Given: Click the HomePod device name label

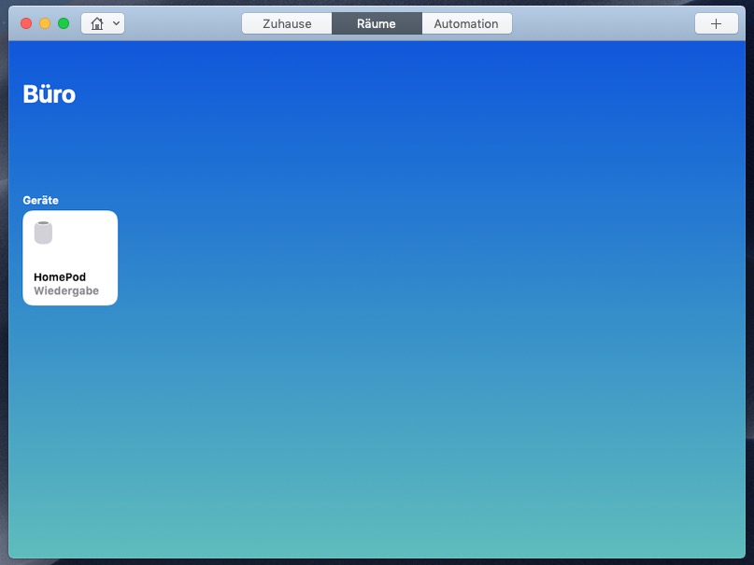Looking at the screenshot, I should click(60, 277).
